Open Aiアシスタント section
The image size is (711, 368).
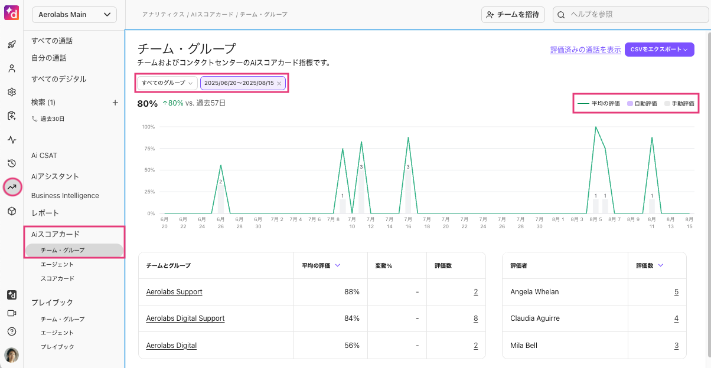point(55,176)
